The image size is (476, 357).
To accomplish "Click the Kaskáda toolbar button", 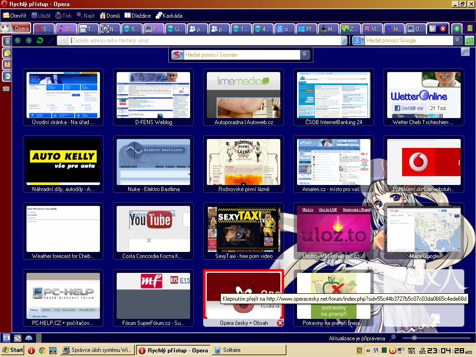I will click(169, 15).
